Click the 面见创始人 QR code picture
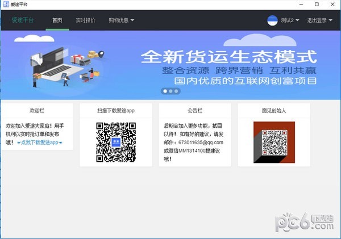341x239 pixels. [274, 140]
